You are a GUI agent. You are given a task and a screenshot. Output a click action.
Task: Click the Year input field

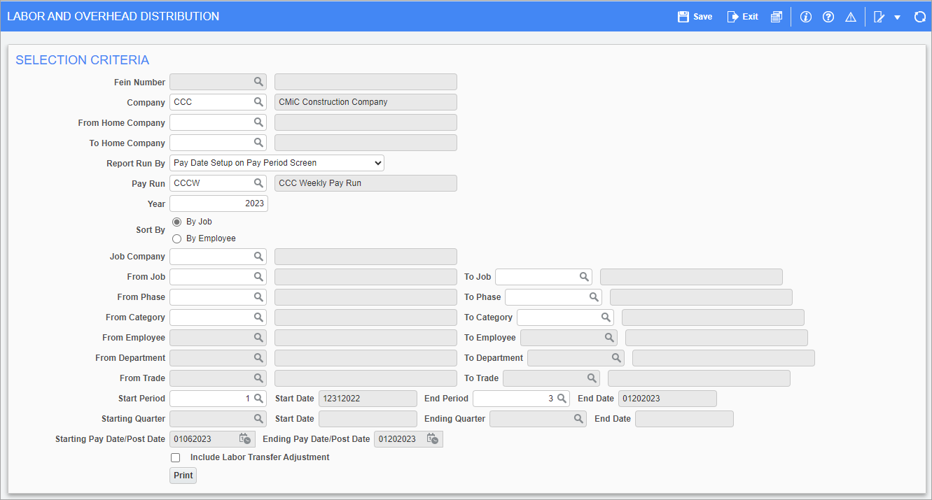(218, 203)
